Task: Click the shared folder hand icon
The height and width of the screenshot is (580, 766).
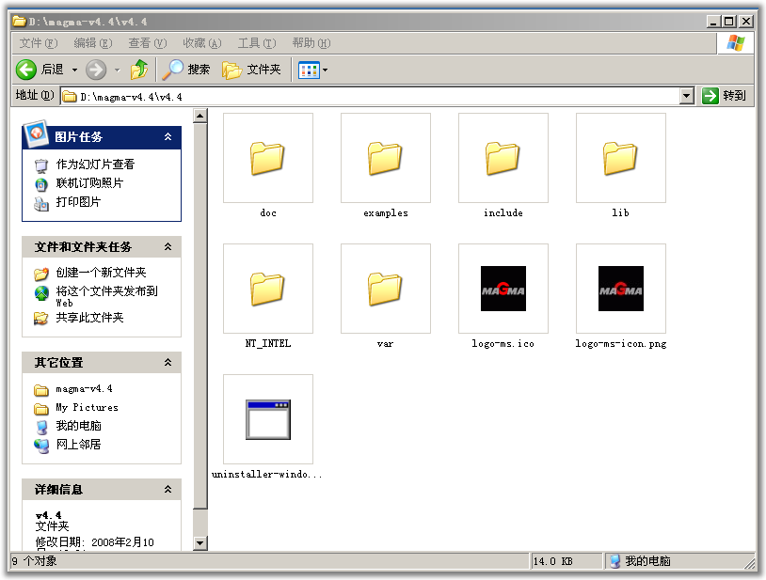Action: (41, 319)
